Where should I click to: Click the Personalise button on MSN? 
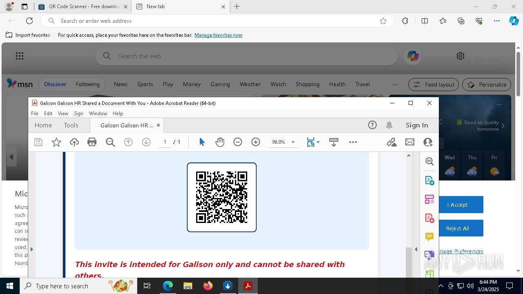click(x=487, y=85)
